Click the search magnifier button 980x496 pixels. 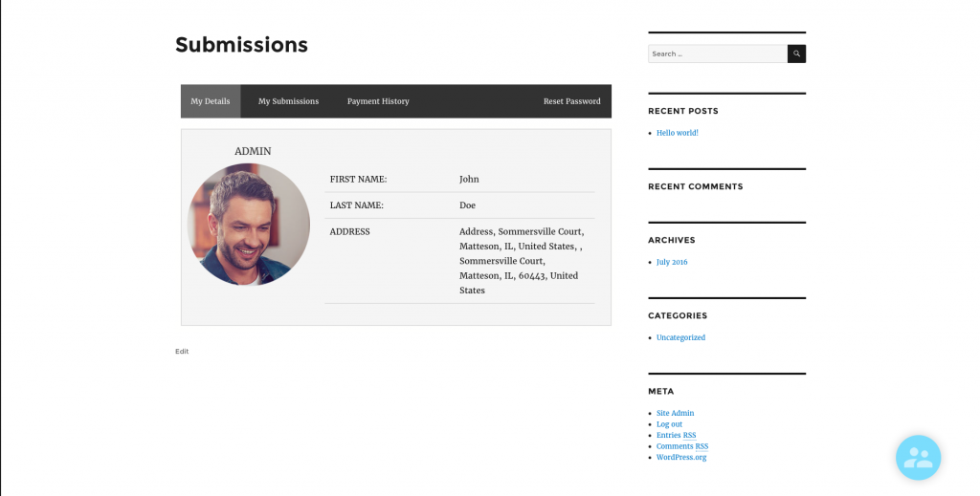point(796,54)
